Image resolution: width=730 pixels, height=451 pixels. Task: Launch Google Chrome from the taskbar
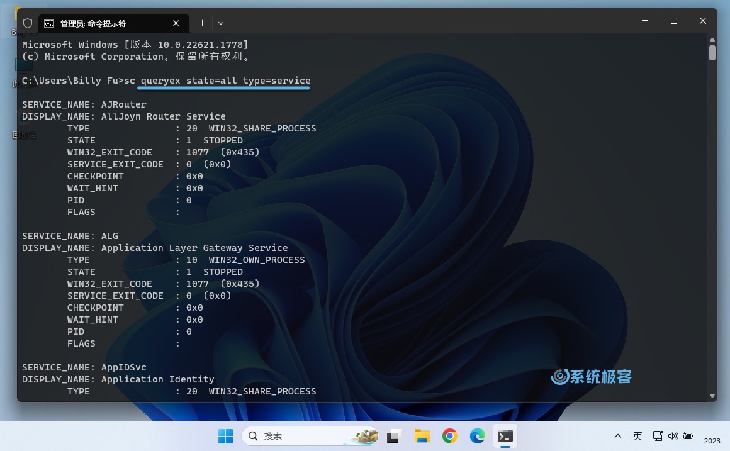coord(450,436)
